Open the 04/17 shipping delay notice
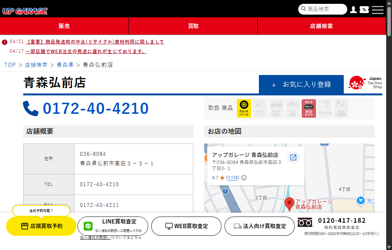Screen dimensions: 392x250 tap(86, 51)
